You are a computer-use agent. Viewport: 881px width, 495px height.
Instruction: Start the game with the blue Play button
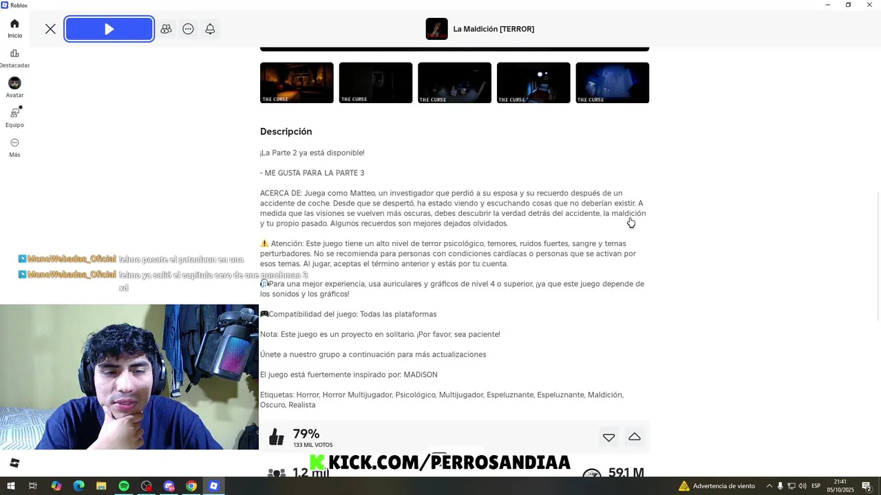pyautogui.click(x=109, y=29)
